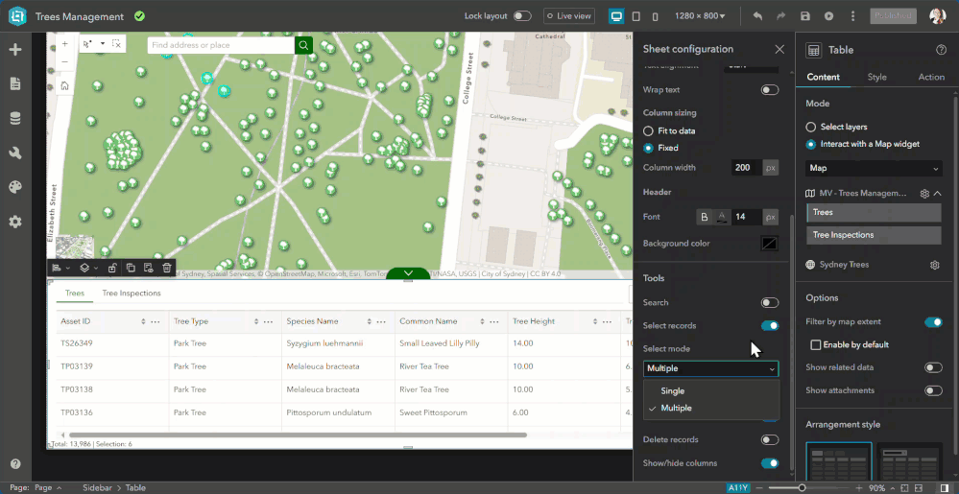Choose Multiple from select mode list

coord(711,408)
